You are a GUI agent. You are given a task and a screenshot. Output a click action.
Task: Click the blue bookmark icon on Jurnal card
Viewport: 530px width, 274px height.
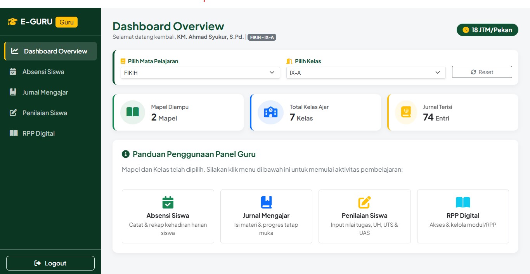[266, 202]
